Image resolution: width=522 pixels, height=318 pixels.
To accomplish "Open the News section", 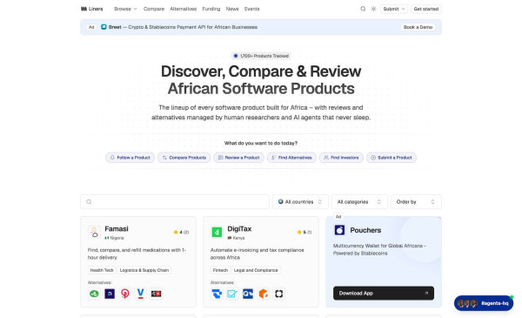I will 232,9.
